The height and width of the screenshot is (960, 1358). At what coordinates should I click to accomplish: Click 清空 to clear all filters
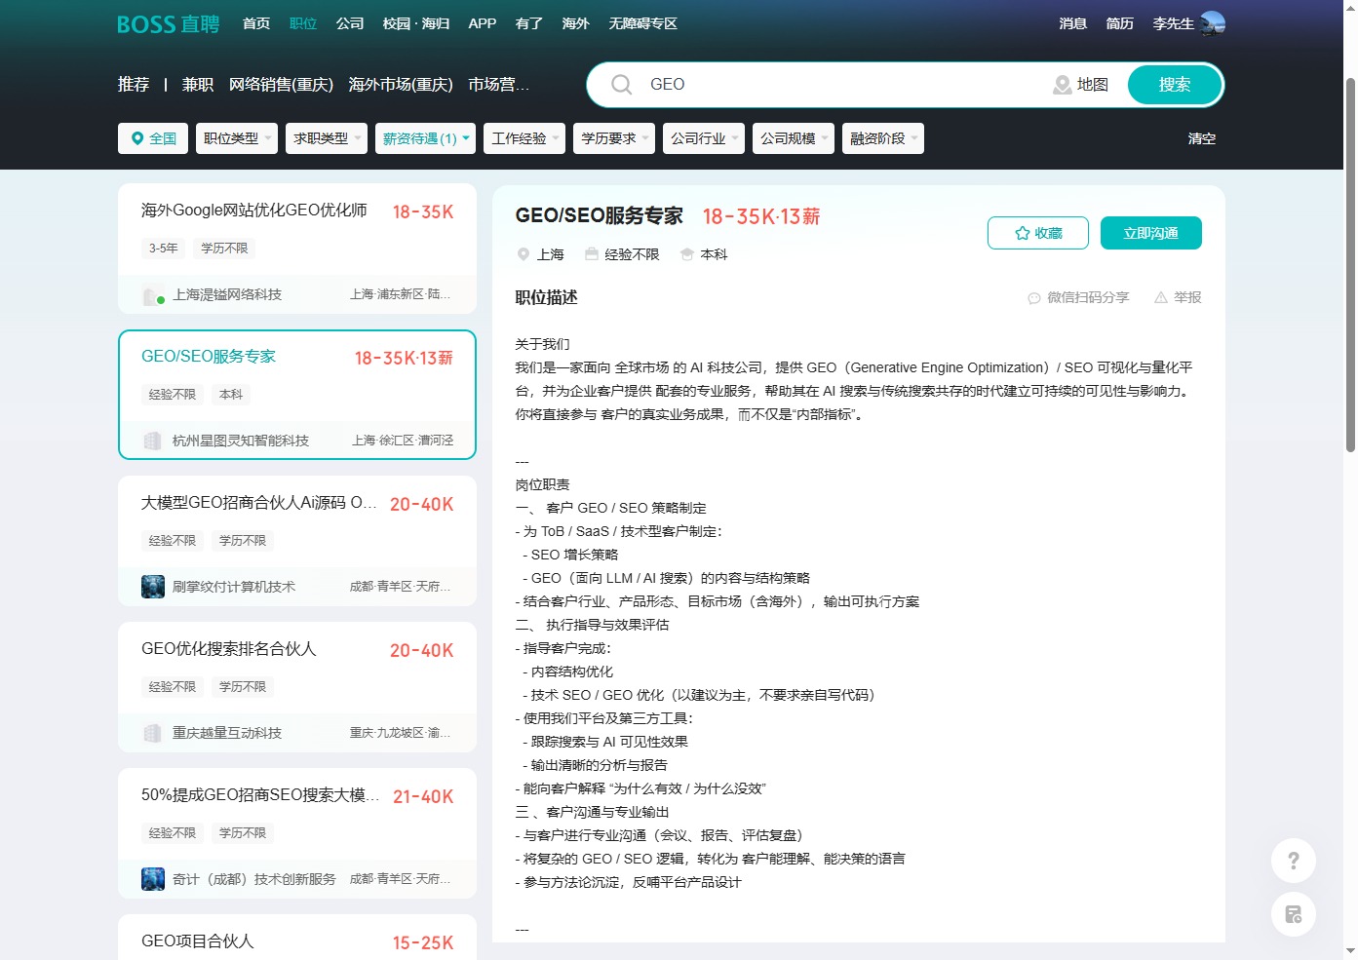click(1201, 138)
